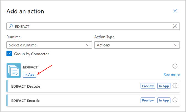Viewport: 186px width, 112px height.
Task: Select the EDIFACT Decode action
Action: (93, 86)
